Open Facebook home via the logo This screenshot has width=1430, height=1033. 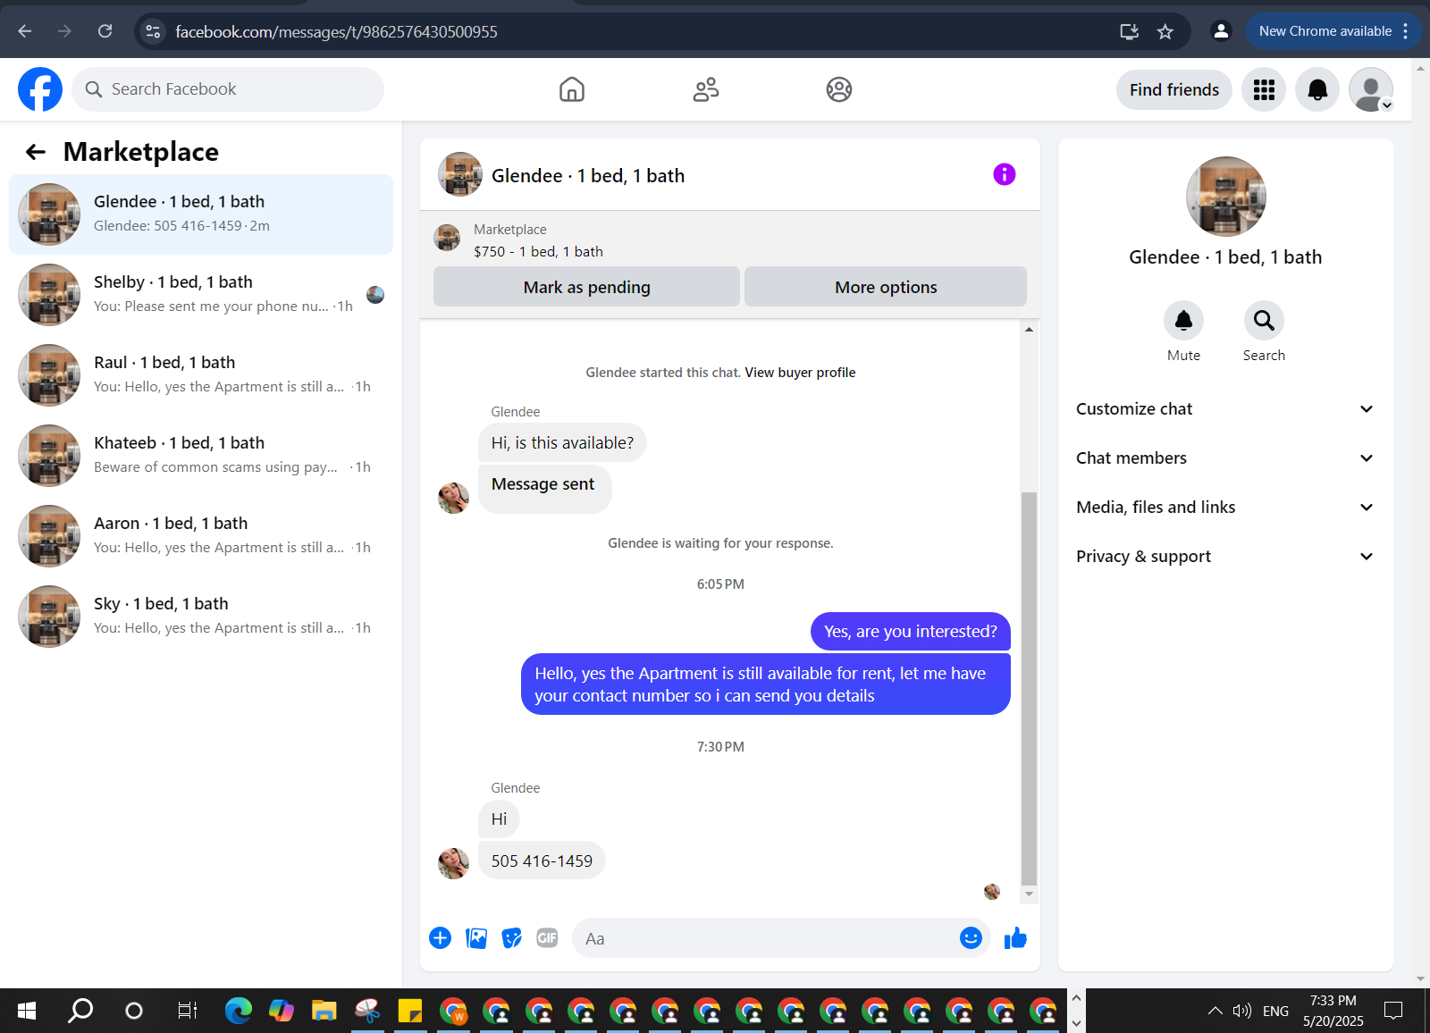40,89
